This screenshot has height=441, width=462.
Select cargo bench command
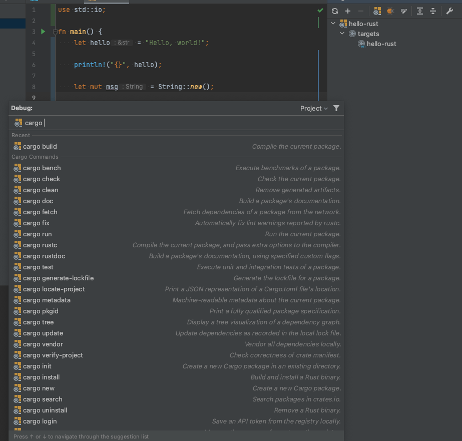[x=176, y=168]
